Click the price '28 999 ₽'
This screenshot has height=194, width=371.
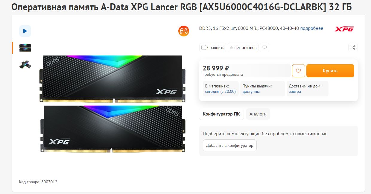point(216,68)
